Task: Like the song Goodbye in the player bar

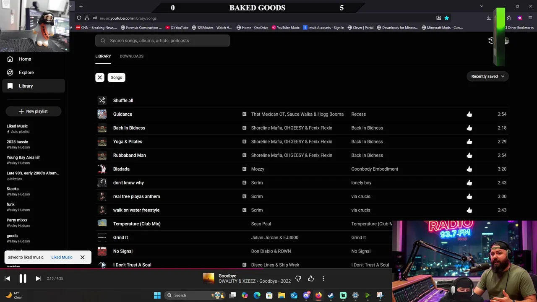Action: [311, 279]
